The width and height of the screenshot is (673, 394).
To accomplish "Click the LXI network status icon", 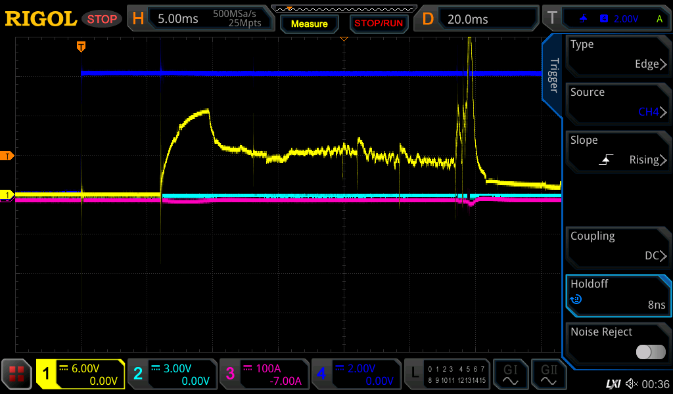I will [613, 383].
